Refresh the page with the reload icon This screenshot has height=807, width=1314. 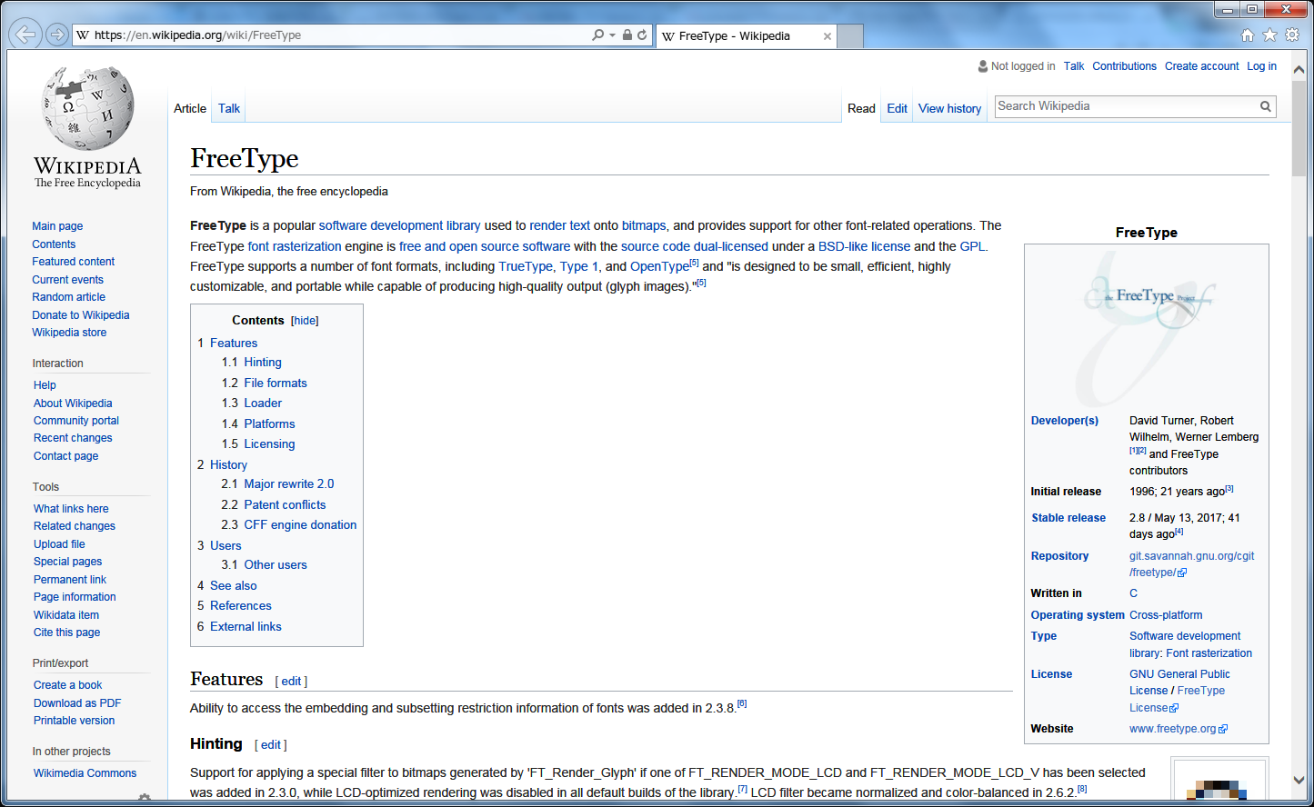coord(642,35)
